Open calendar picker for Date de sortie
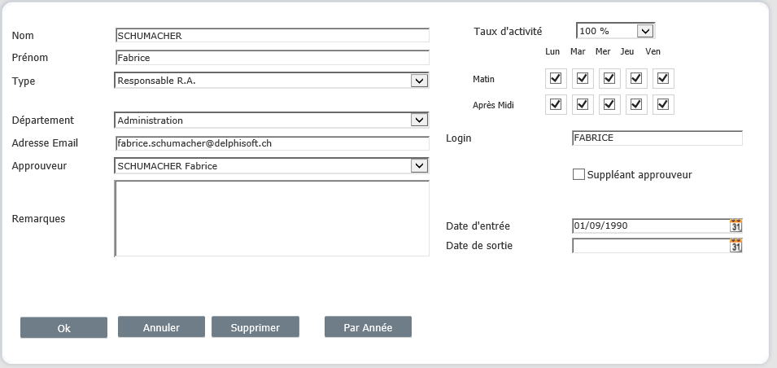 point(736,246)
